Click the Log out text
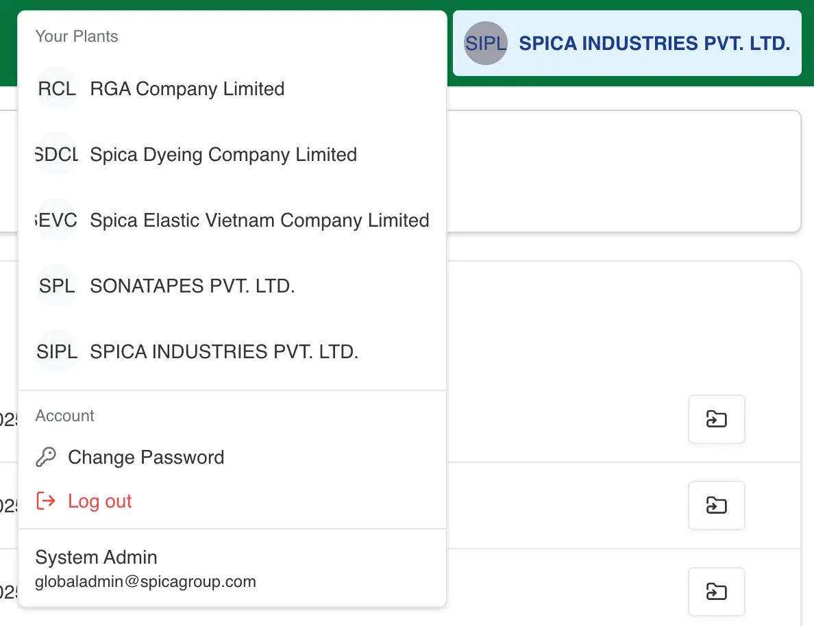 [100, 501]
